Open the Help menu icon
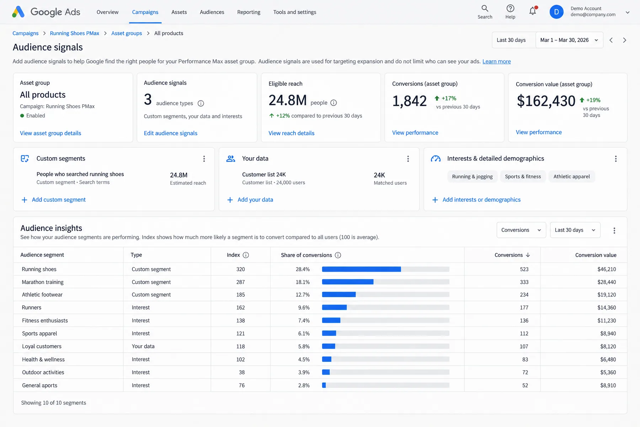 coord(510,12)
